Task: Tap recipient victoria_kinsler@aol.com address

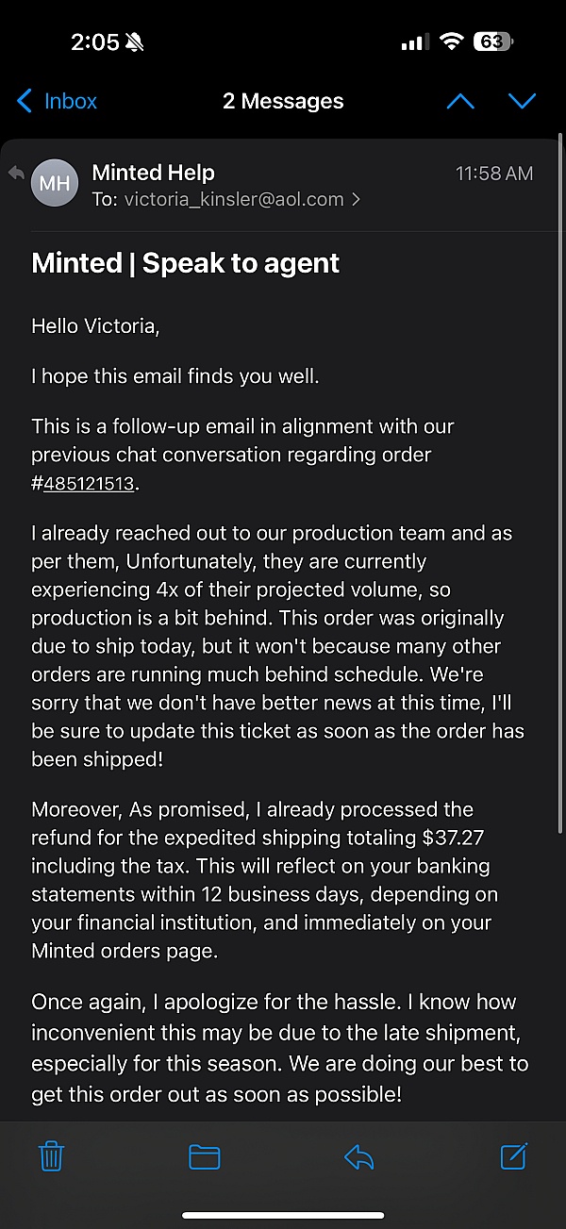Action: [233, 199]
